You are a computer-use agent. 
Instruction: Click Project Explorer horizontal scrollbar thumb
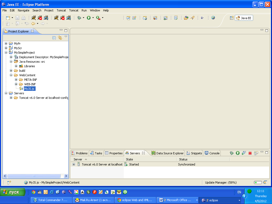(34, 176)
